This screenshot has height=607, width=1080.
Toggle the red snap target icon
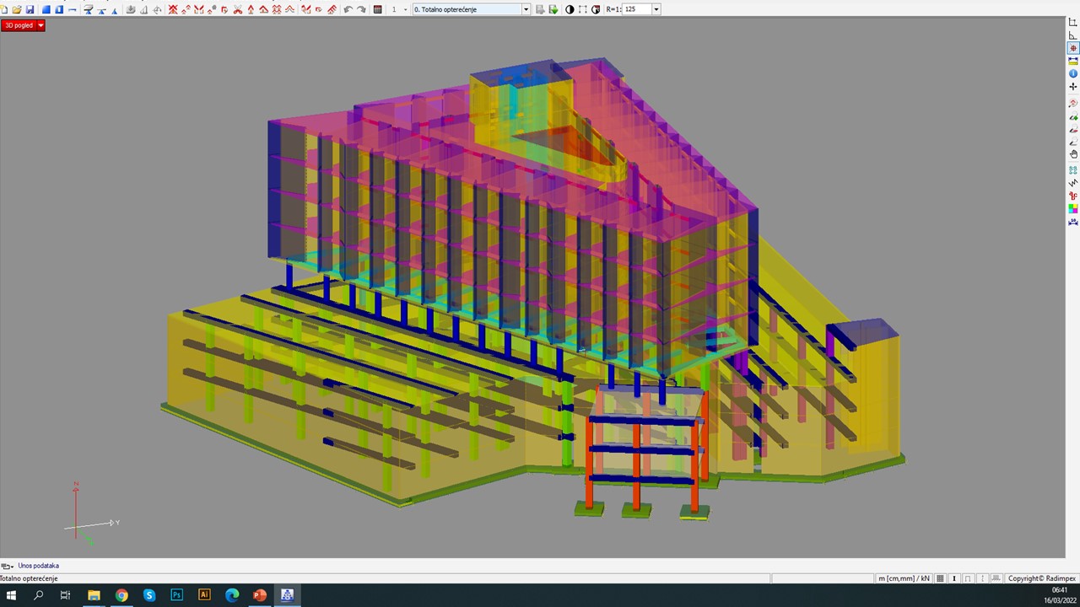coord(1073,49)
